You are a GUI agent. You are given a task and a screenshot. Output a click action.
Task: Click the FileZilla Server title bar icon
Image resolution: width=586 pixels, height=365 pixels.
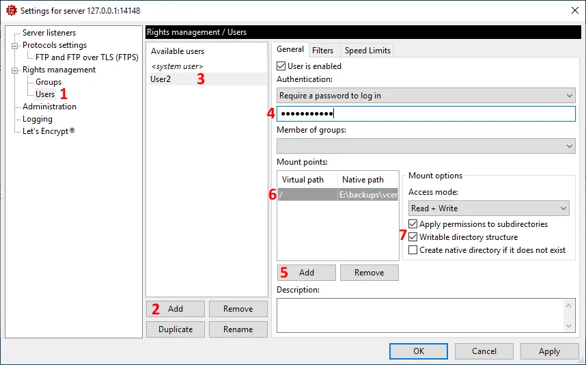point(11,10)
